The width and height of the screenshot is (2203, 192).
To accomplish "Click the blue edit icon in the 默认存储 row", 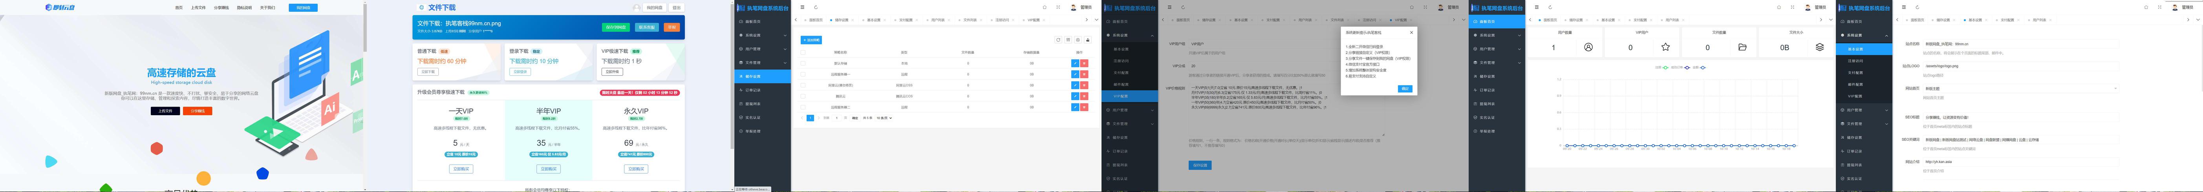I will click(1075, 63).
